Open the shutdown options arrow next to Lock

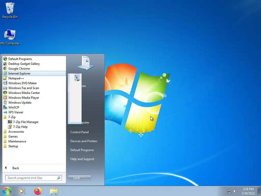pyautogui.click(x=88, y=178)
